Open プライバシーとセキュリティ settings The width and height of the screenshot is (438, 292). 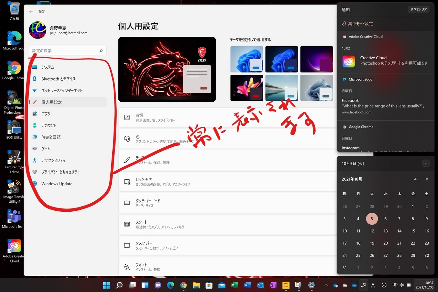68,172
